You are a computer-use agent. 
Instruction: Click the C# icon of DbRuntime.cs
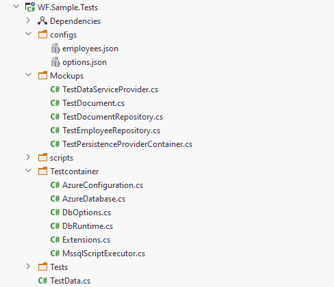pos(55,226)
